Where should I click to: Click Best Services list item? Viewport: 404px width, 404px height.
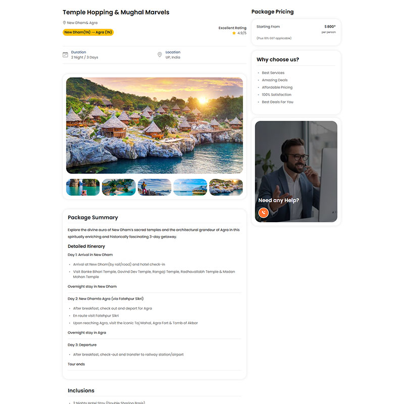click(273, 73)
